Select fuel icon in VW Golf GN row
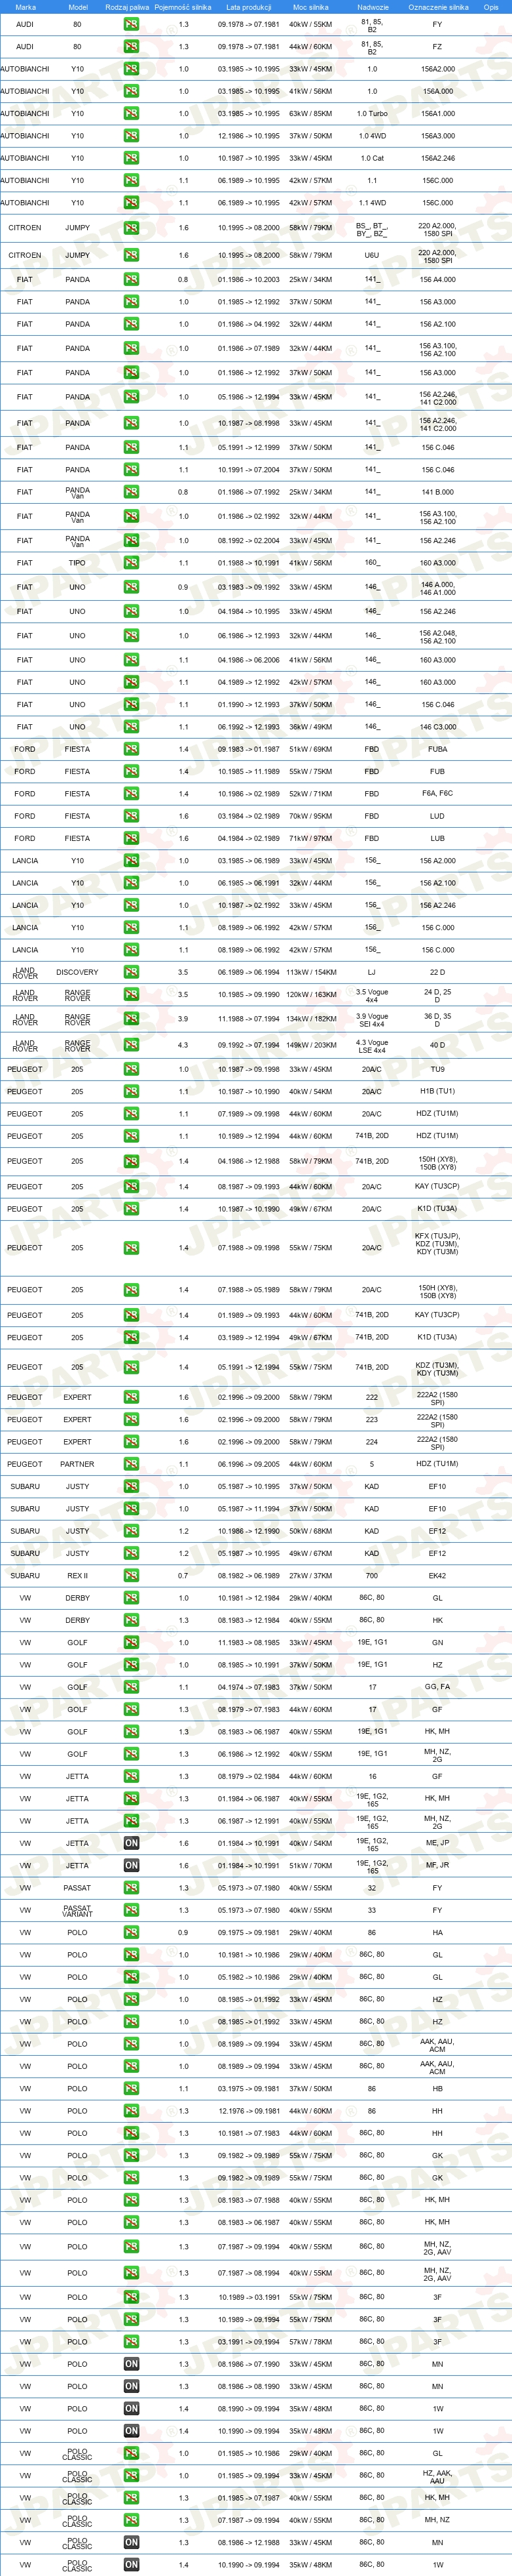The height and width of the screenshot is (2576, 512). click(131, 1643)
